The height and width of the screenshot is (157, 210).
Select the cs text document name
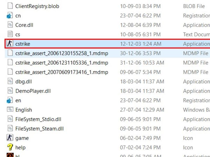pos(18,35)
